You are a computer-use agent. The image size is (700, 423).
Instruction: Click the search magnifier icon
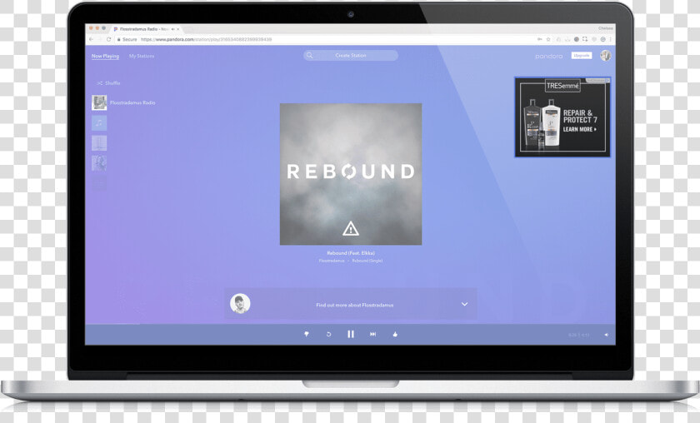click(310, 55)
